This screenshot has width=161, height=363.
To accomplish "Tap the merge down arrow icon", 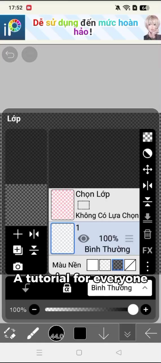I will pyautogui.click(x=147, y=218).
